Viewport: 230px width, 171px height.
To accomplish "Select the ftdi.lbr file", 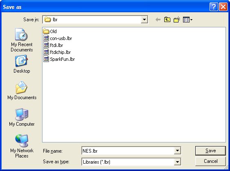I will (53, 45).
